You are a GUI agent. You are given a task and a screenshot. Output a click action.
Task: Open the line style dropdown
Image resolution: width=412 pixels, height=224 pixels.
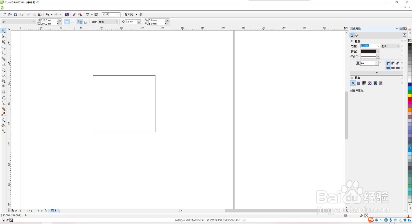[x=378, y=56]
